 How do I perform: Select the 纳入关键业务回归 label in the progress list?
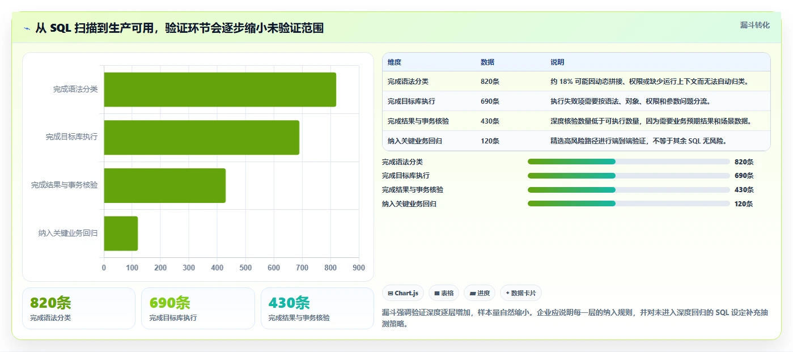[409, 204]
